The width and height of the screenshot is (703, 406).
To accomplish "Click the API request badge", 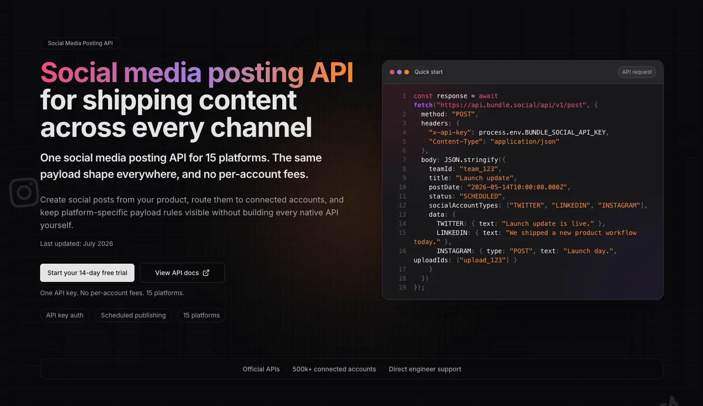I will click(637, 72).
